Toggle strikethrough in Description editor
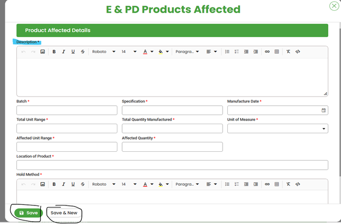This screenshot has width=341, height=224. 83,51
